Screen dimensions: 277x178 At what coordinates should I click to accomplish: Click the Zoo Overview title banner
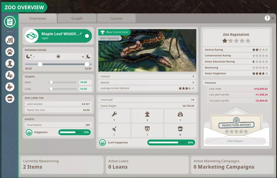(x=24, y=7)
